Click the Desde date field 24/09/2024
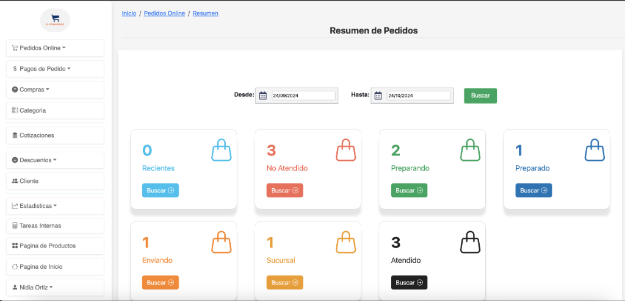This screenshot has width=625, height=301. pos(303,96)
